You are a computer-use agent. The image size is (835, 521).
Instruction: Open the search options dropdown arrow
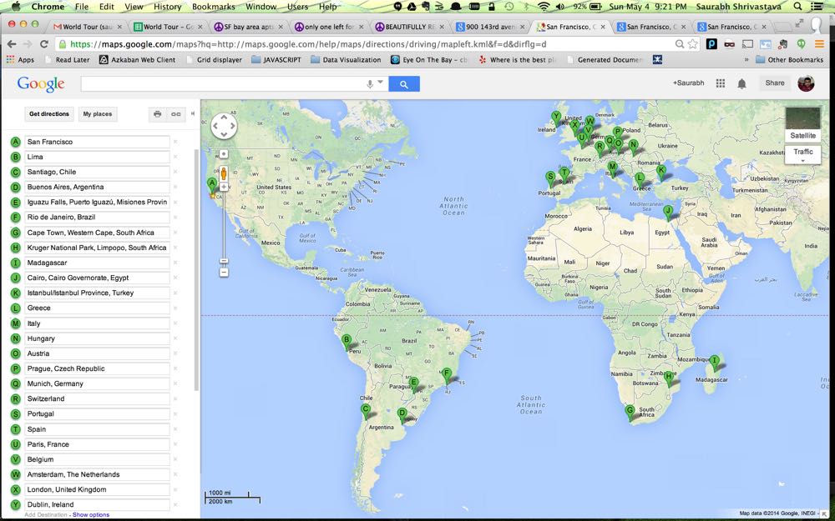(381, 83)
